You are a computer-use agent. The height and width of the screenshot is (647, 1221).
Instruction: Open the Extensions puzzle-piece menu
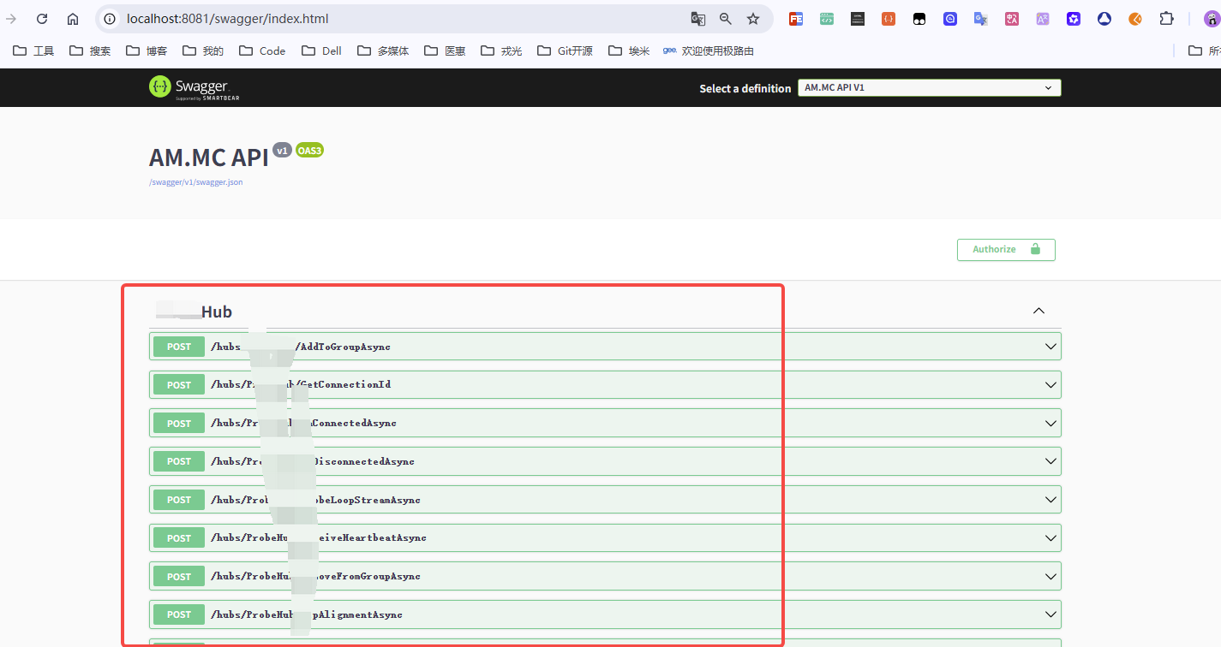1166,19
